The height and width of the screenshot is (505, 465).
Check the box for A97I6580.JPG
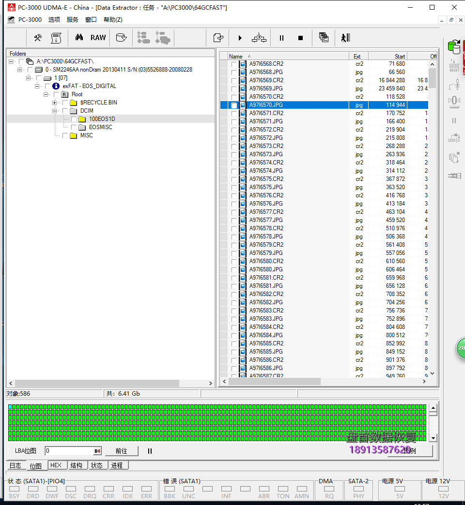point(234,269)
